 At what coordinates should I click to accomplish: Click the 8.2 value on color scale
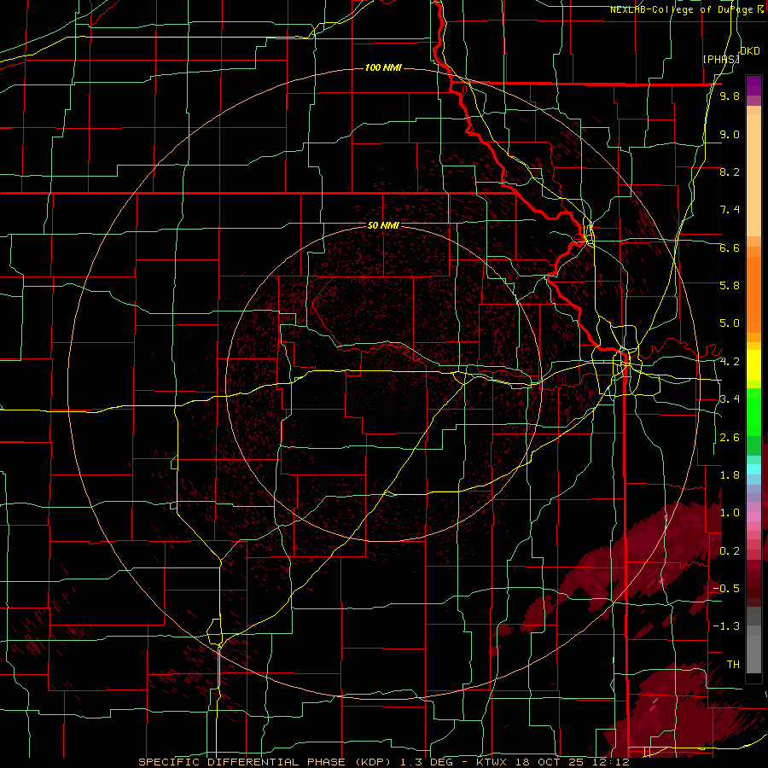730,172
